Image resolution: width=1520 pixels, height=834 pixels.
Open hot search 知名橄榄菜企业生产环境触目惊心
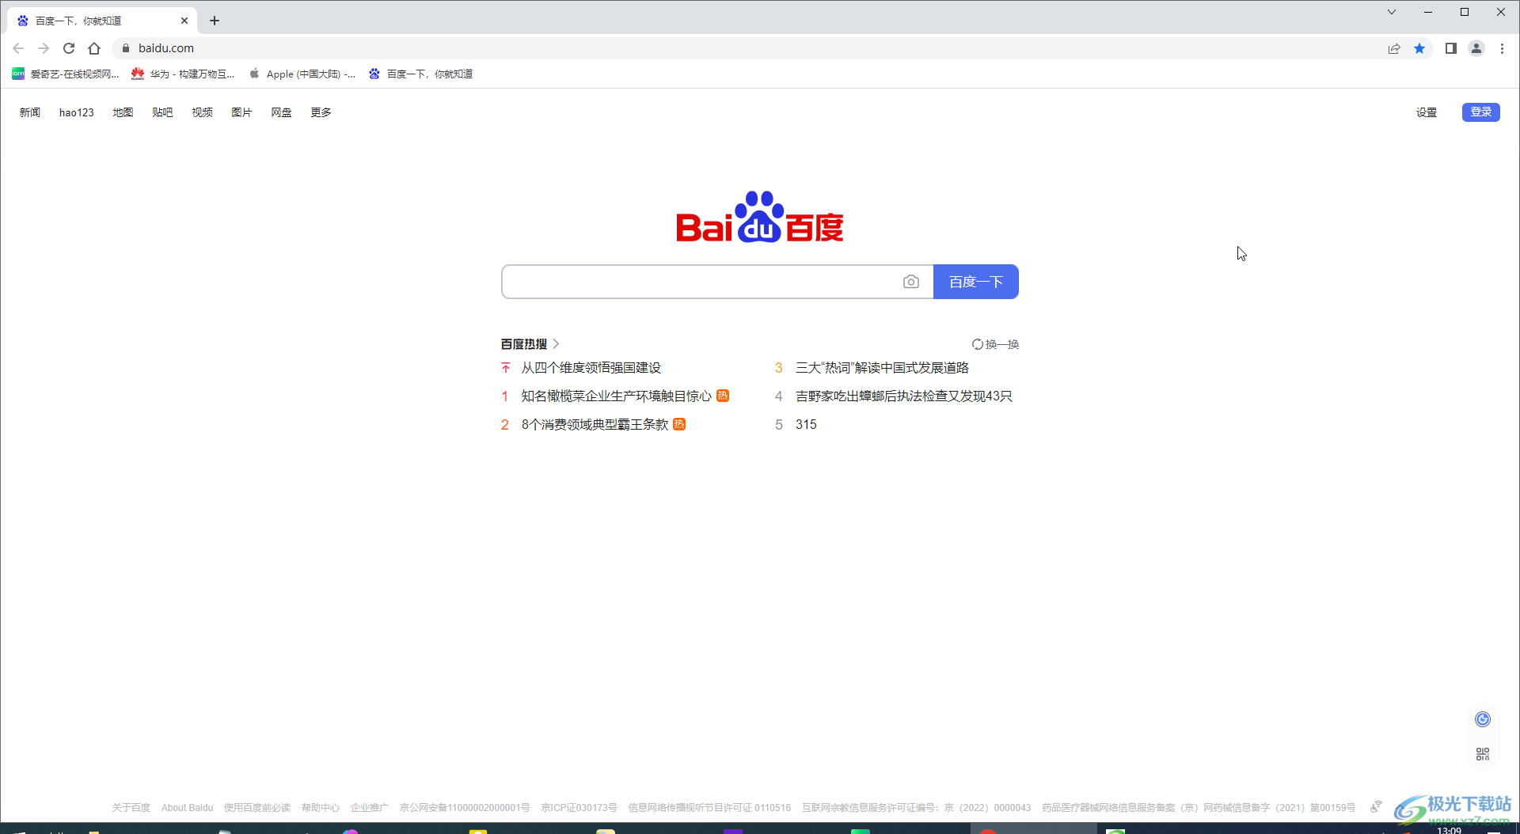tap(616, 396)
